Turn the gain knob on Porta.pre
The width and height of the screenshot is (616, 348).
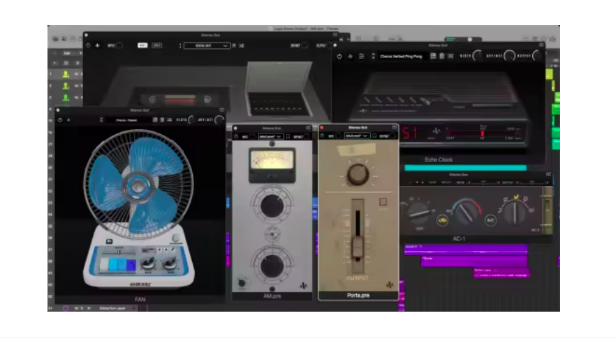point(358,175)
